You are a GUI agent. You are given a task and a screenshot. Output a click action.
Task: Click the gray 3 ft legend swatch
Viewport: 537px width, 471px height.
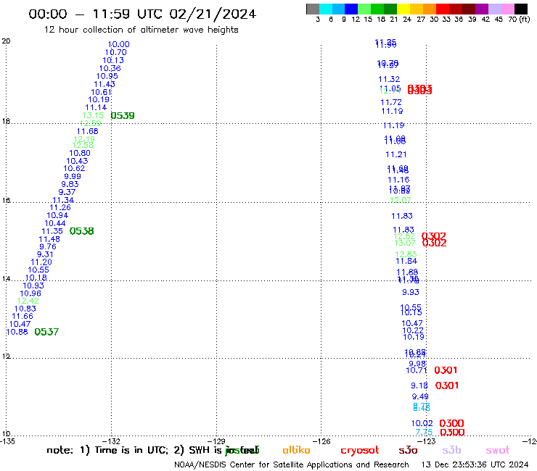[x=313, y=9]
